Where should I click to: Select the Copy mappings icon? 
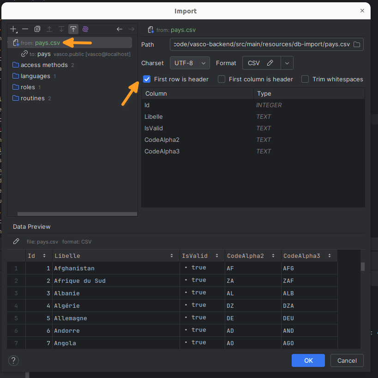tap(37, 29)
